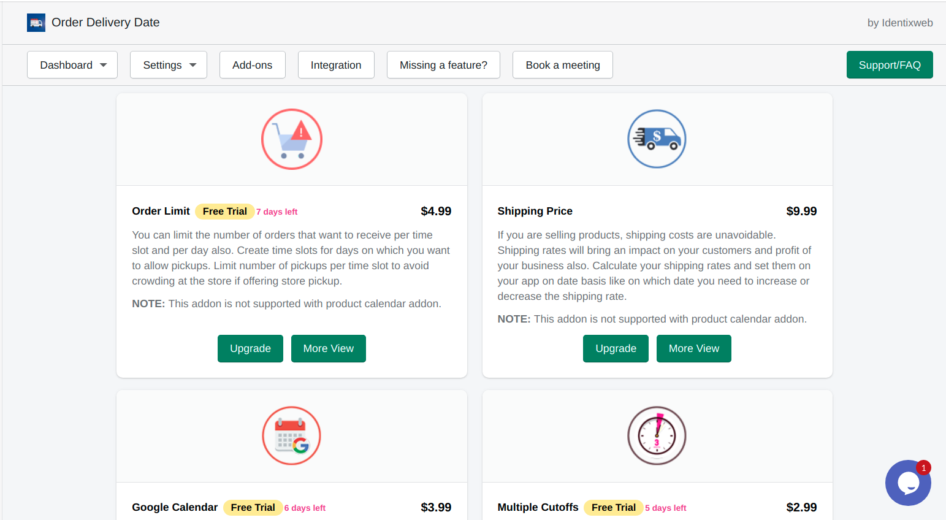Expand the Settings dropdown

pyautogui.click(x=169, y=65)
